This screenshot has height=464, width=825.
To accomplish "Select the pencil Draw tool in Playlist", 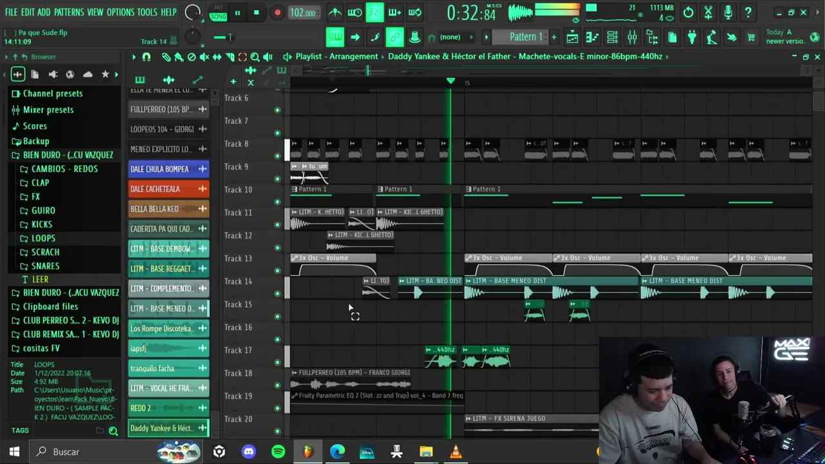I will tap(166, 57).
